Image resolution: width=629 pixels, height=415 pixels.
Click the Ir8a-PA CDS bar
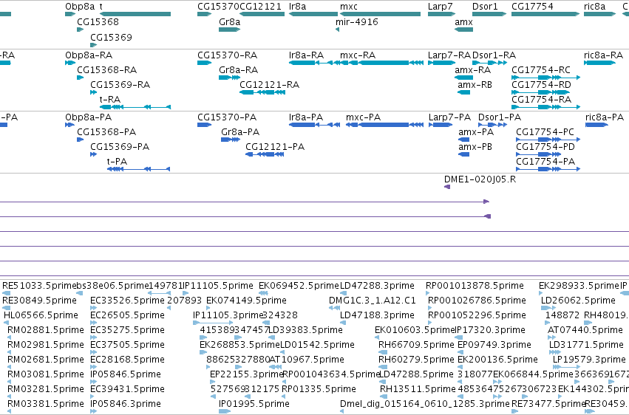pos(314,125)
